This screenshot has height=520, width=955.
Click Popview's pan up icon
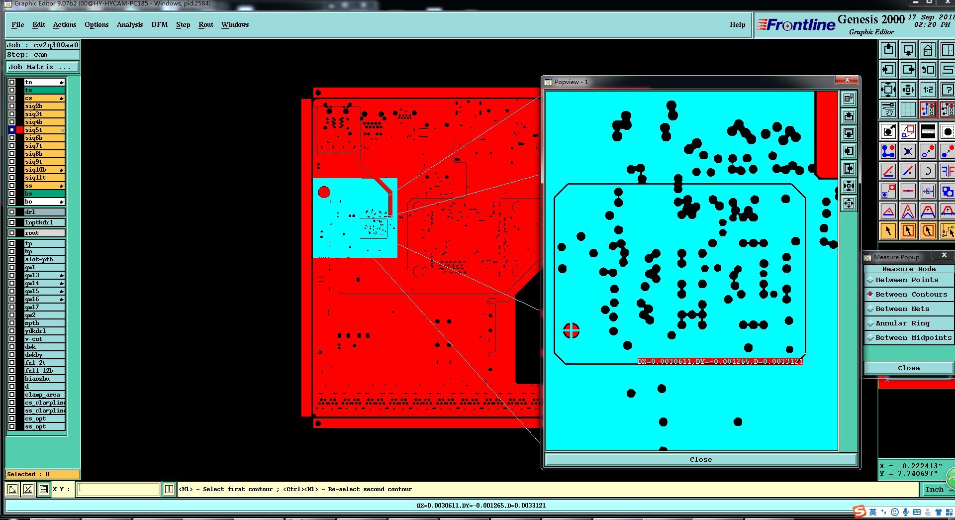[x=849, y=116]
